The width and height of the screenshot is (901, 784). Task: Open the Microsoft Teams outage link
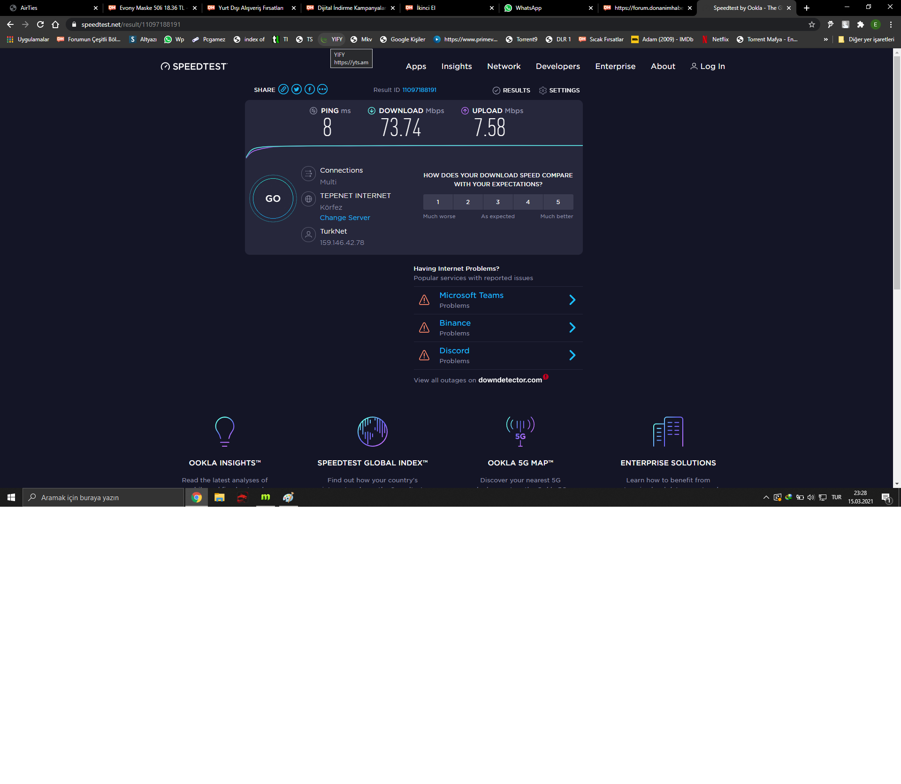[471, 295]
